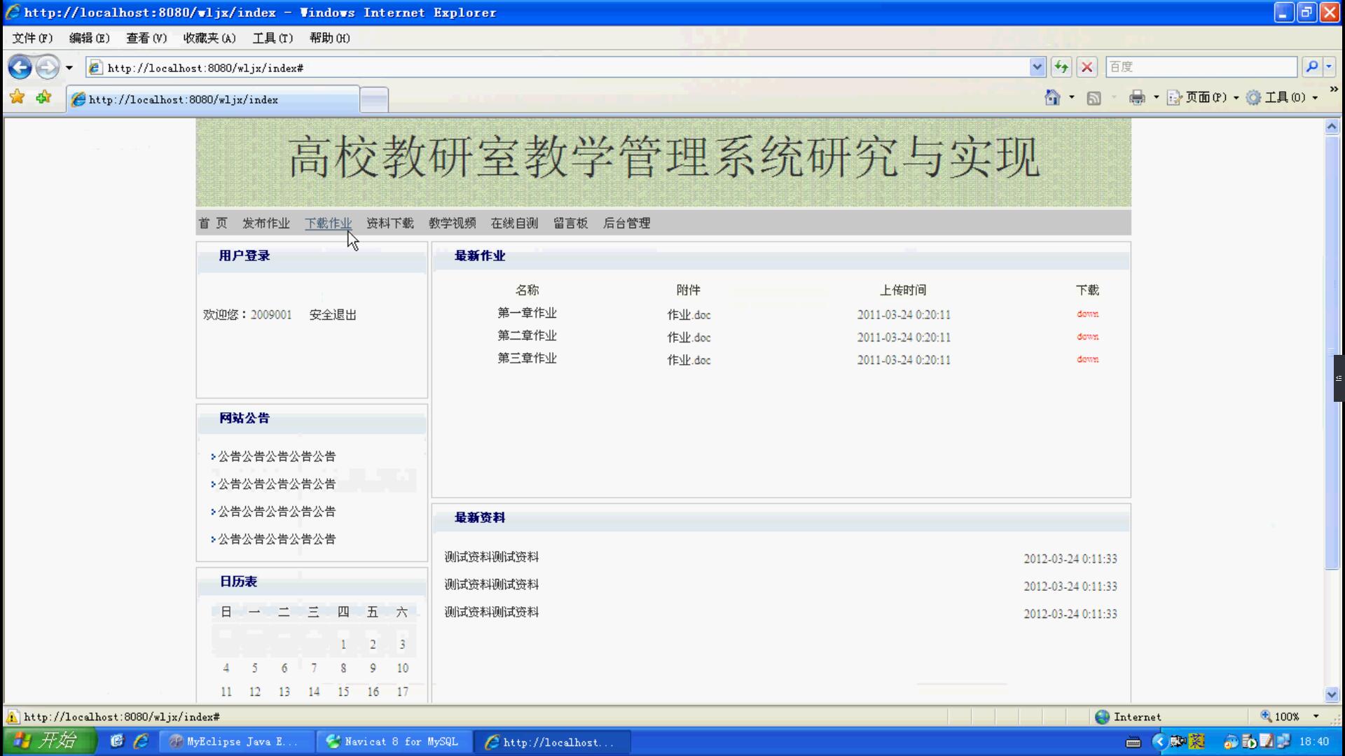1345x756 pixels.
Task: Open the 收藏夹(A) menu
Action: pyautogui.click(x=209, y=38)
